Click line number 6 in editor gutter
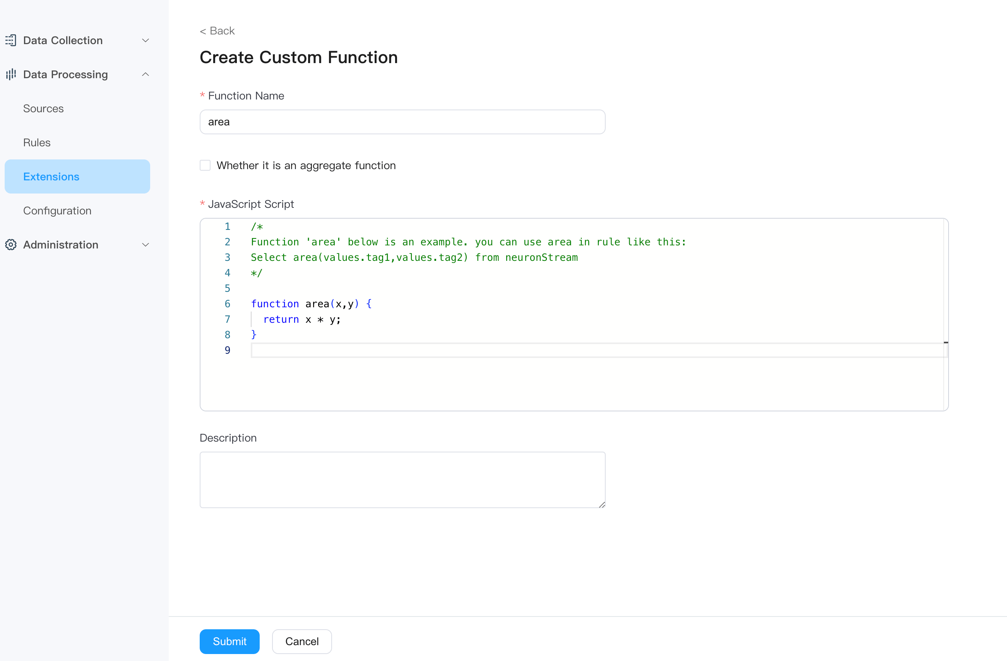This screenshot has height=661, width=1007. point(227,304)
